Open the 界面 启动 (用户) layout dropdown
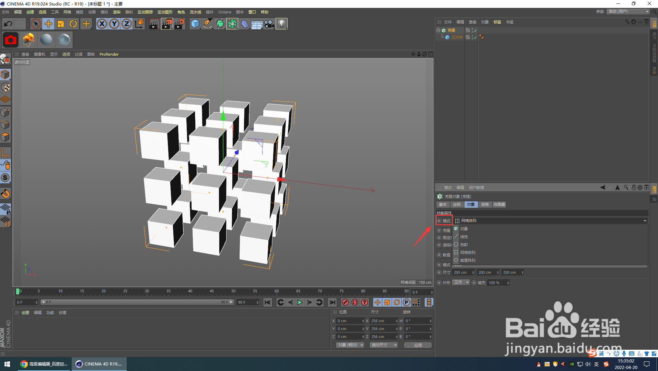 click(628, 11)
